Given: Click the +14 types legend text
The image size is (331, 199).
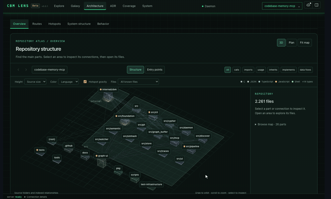Looking at the screenshot, I should (307, 82).
